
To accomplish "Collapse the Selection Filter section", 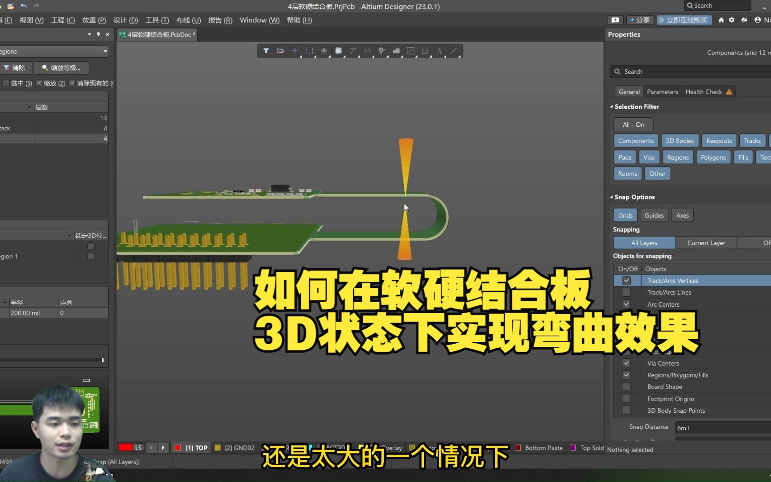I will point(611,107).
